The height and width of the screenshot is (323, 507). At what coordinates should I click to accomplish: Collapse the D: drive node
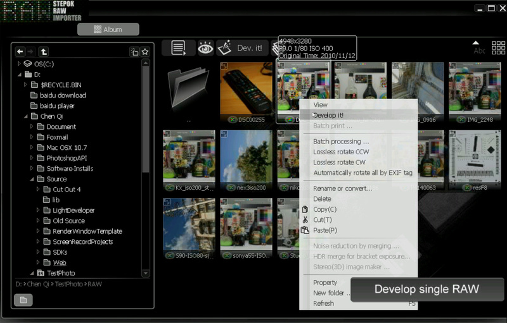(20, 75)
